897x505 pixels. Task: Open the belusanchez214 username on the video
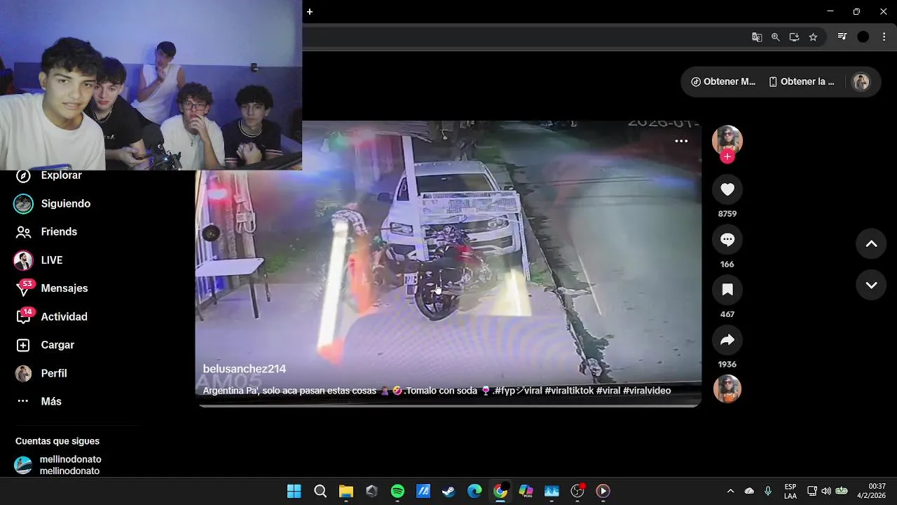tap(245, 369)
